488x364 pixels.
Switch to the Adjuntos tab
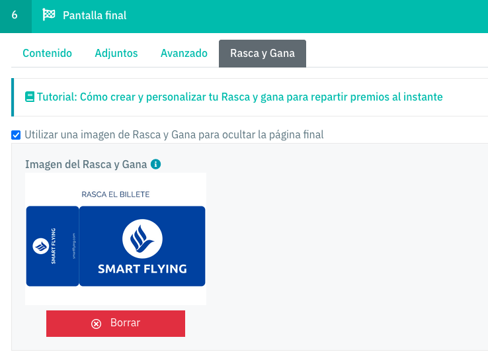coord(116,53)
